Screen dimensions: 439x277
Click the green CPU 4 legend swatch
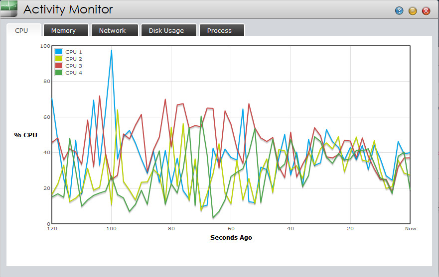click(x=59, y=73)
